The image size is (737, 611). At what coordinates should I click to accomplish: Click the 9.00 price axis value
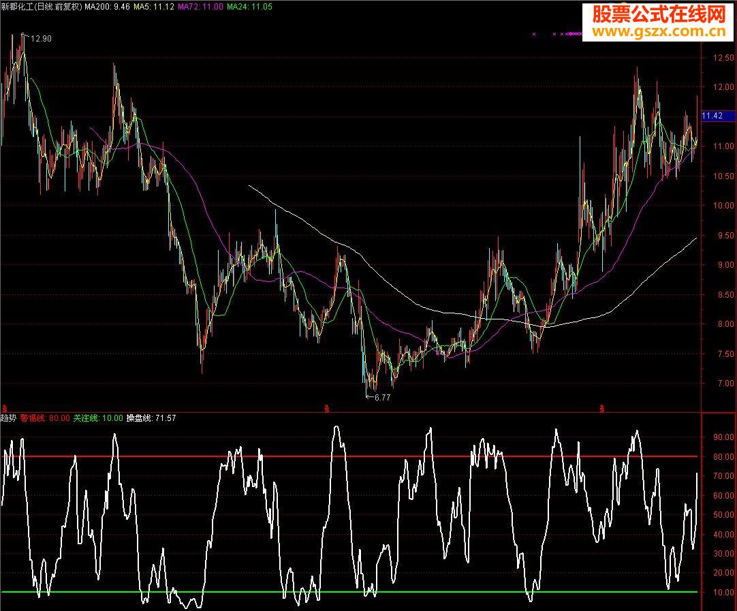click(725, 264)
